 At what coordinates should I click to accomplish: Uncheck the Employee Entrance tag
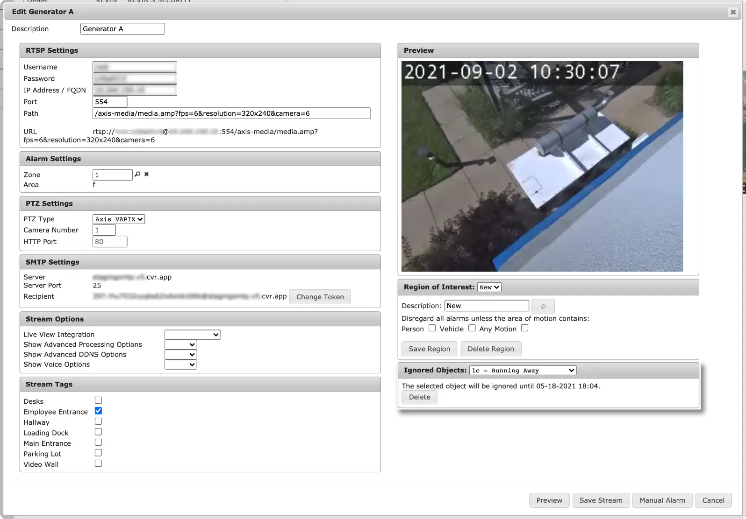tap(98, 411)
